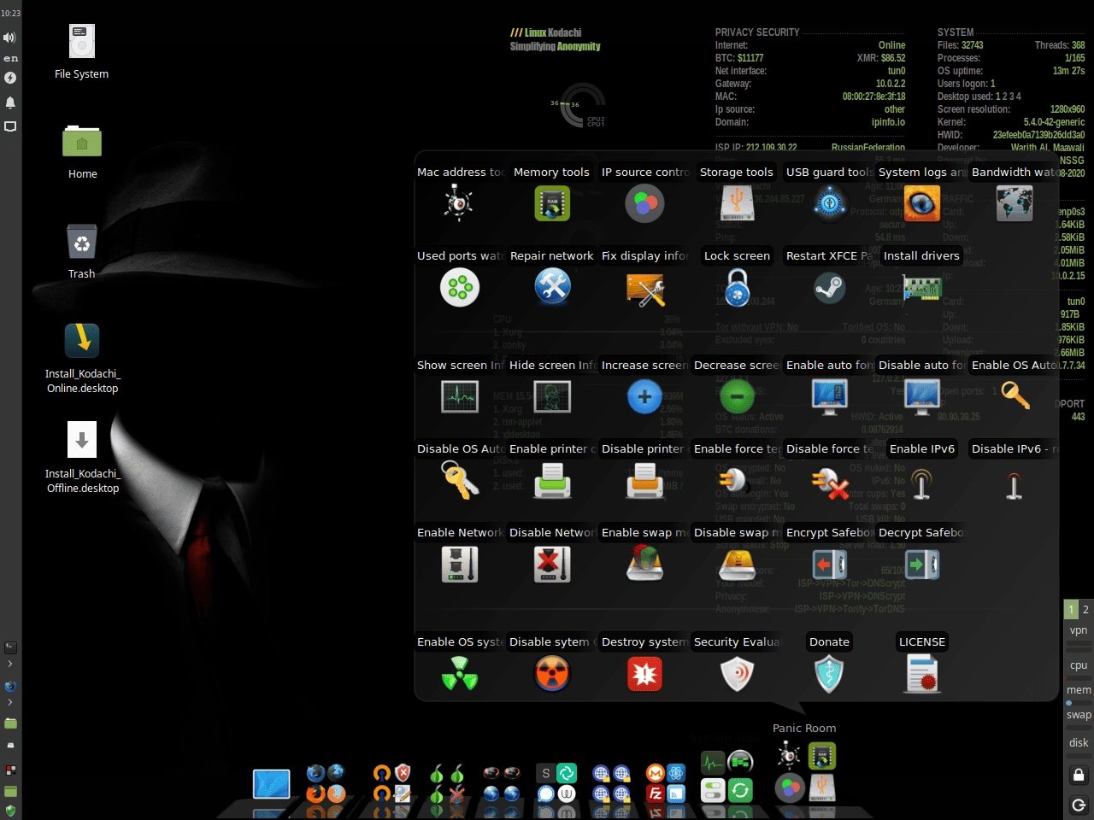The height and width of the screenshot is (820, 1094).
Task: Select Install_Kodachi_Online.desktop launcher
Action: [x=82, y=341]
